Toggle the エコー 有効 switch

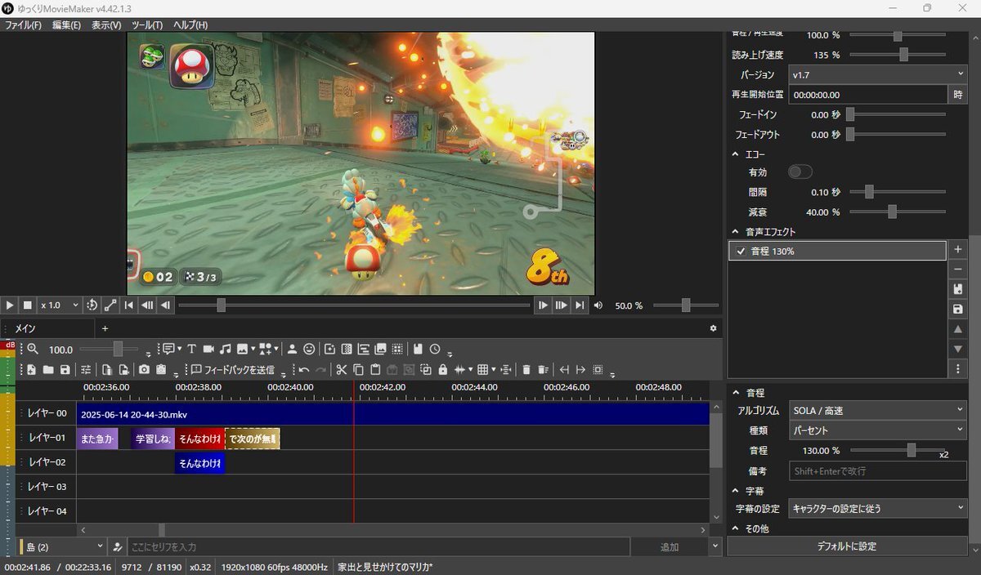(x=800, y=172)
